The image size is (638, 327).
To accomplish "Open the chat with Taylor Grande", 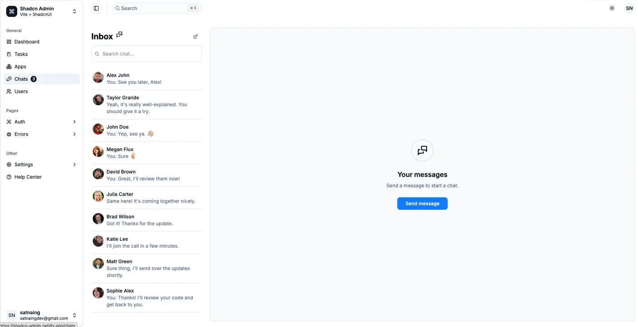I will 146,104.
